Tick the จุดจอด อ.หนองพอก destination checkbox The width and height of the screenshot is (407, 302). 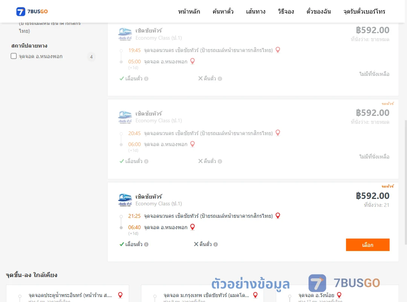(x=14, y=56)
